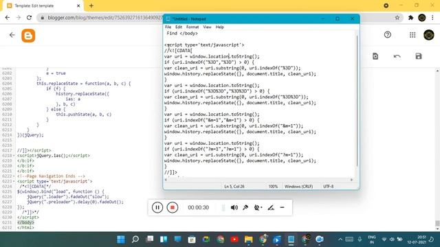The image size is (440, 247).
Task: Open the Chrome three-dot menu
Action: click(432, 18)
